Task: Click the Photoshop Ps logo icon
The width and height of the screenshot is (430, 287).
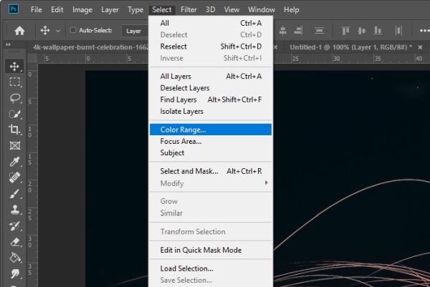Action: [x=14, y=9]
